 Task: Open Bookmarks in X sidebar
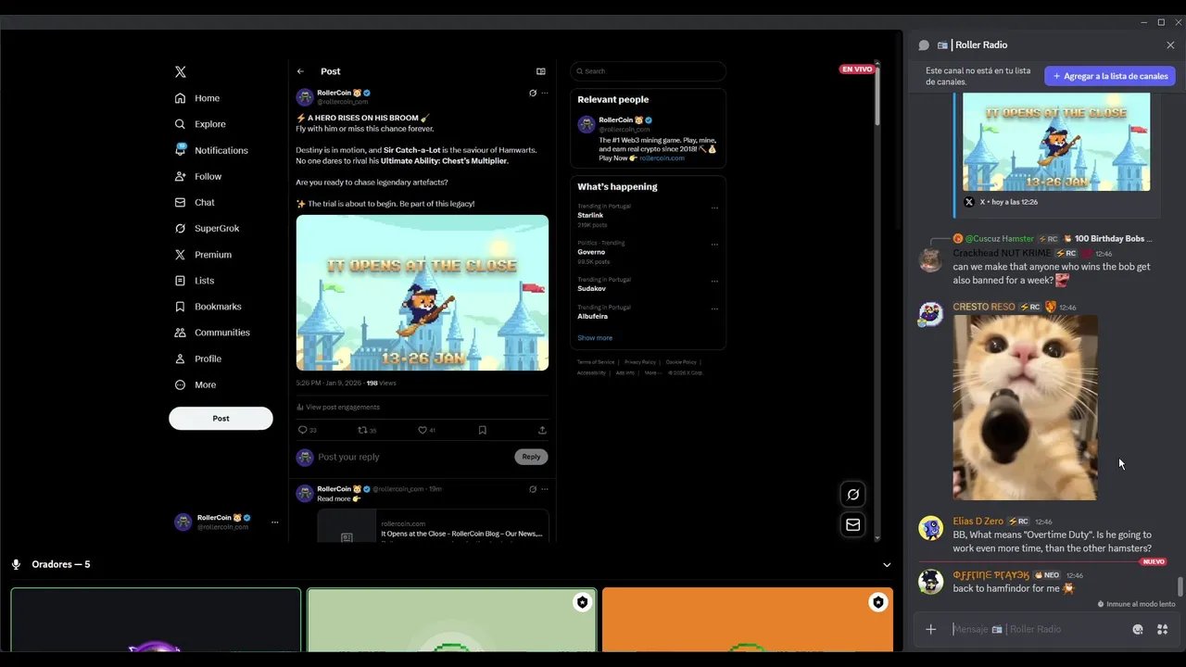click(208, 307)
